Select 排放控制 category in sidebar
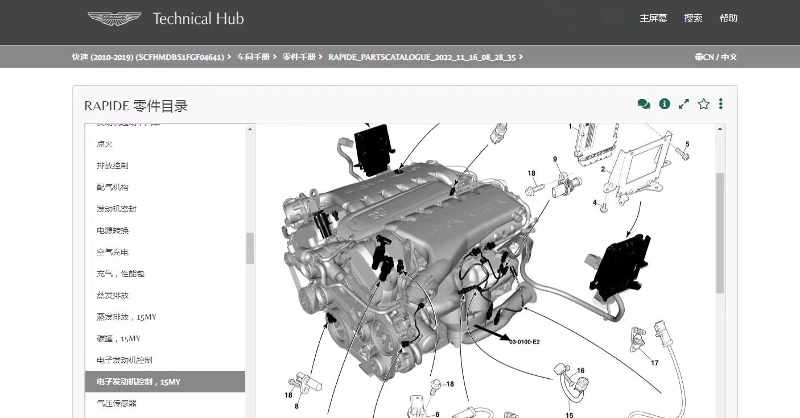Image resolution: width=800 pixels, height=418 pixels. 113,165
